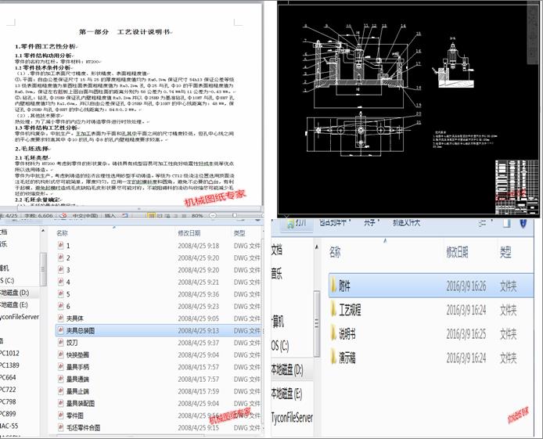Select the file named 量具通端
Image resolution: width=543 pixels, height=439 pixels.
77,379
